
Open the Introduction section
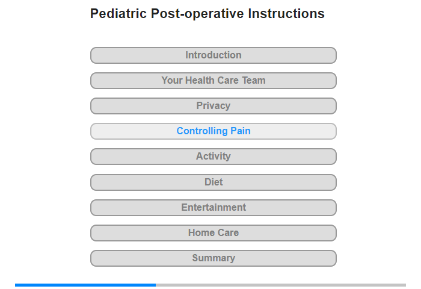click(x=213, y=55)
